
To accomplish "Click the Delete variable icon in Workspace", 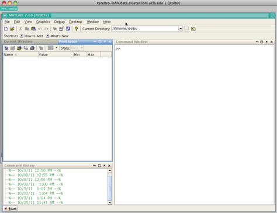I will 41,48.
